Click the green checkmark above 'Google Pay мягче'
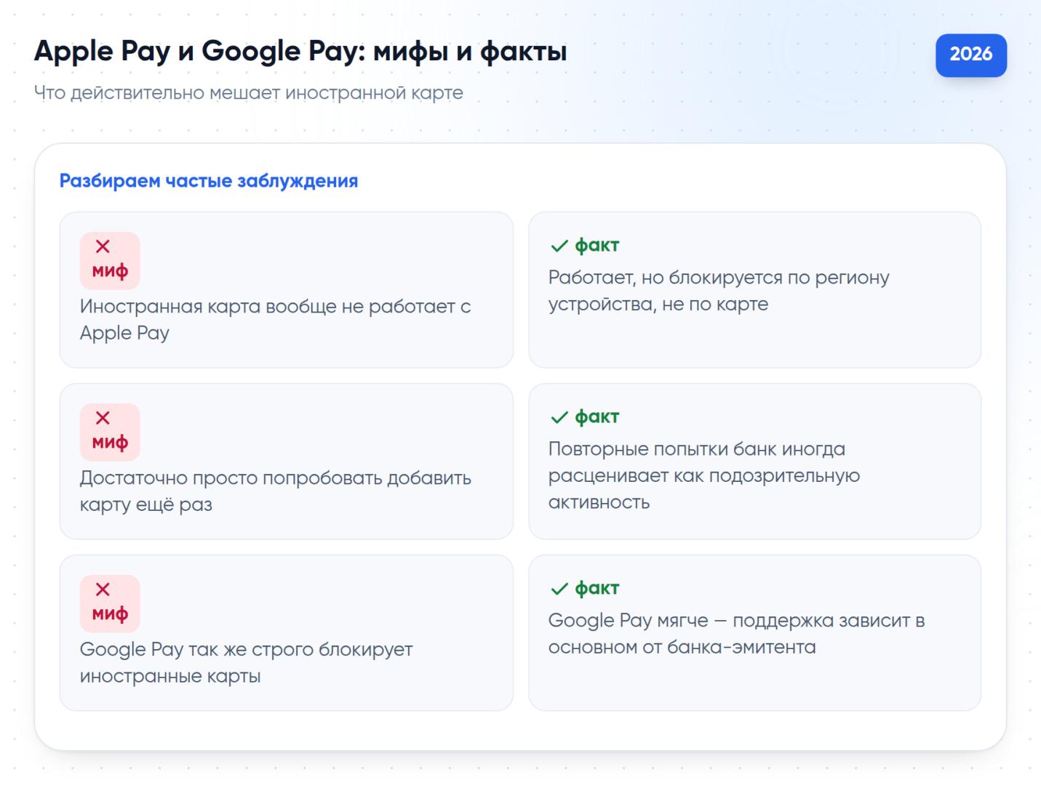The image size is (1041, 785). click(x=559, y=589)
